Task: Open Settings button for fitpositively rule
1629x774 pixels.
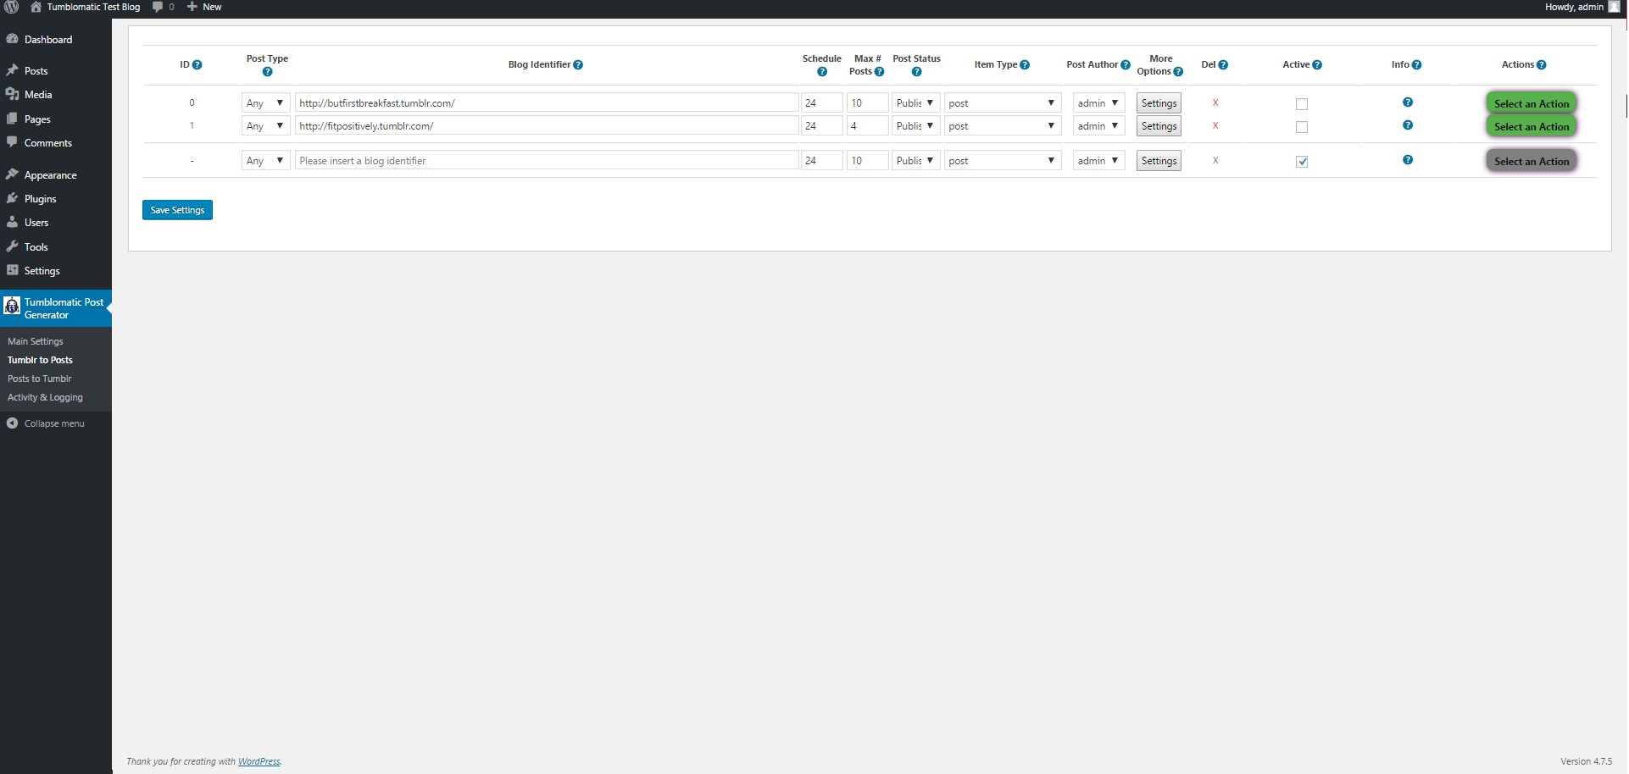Action: [1159, 126]
